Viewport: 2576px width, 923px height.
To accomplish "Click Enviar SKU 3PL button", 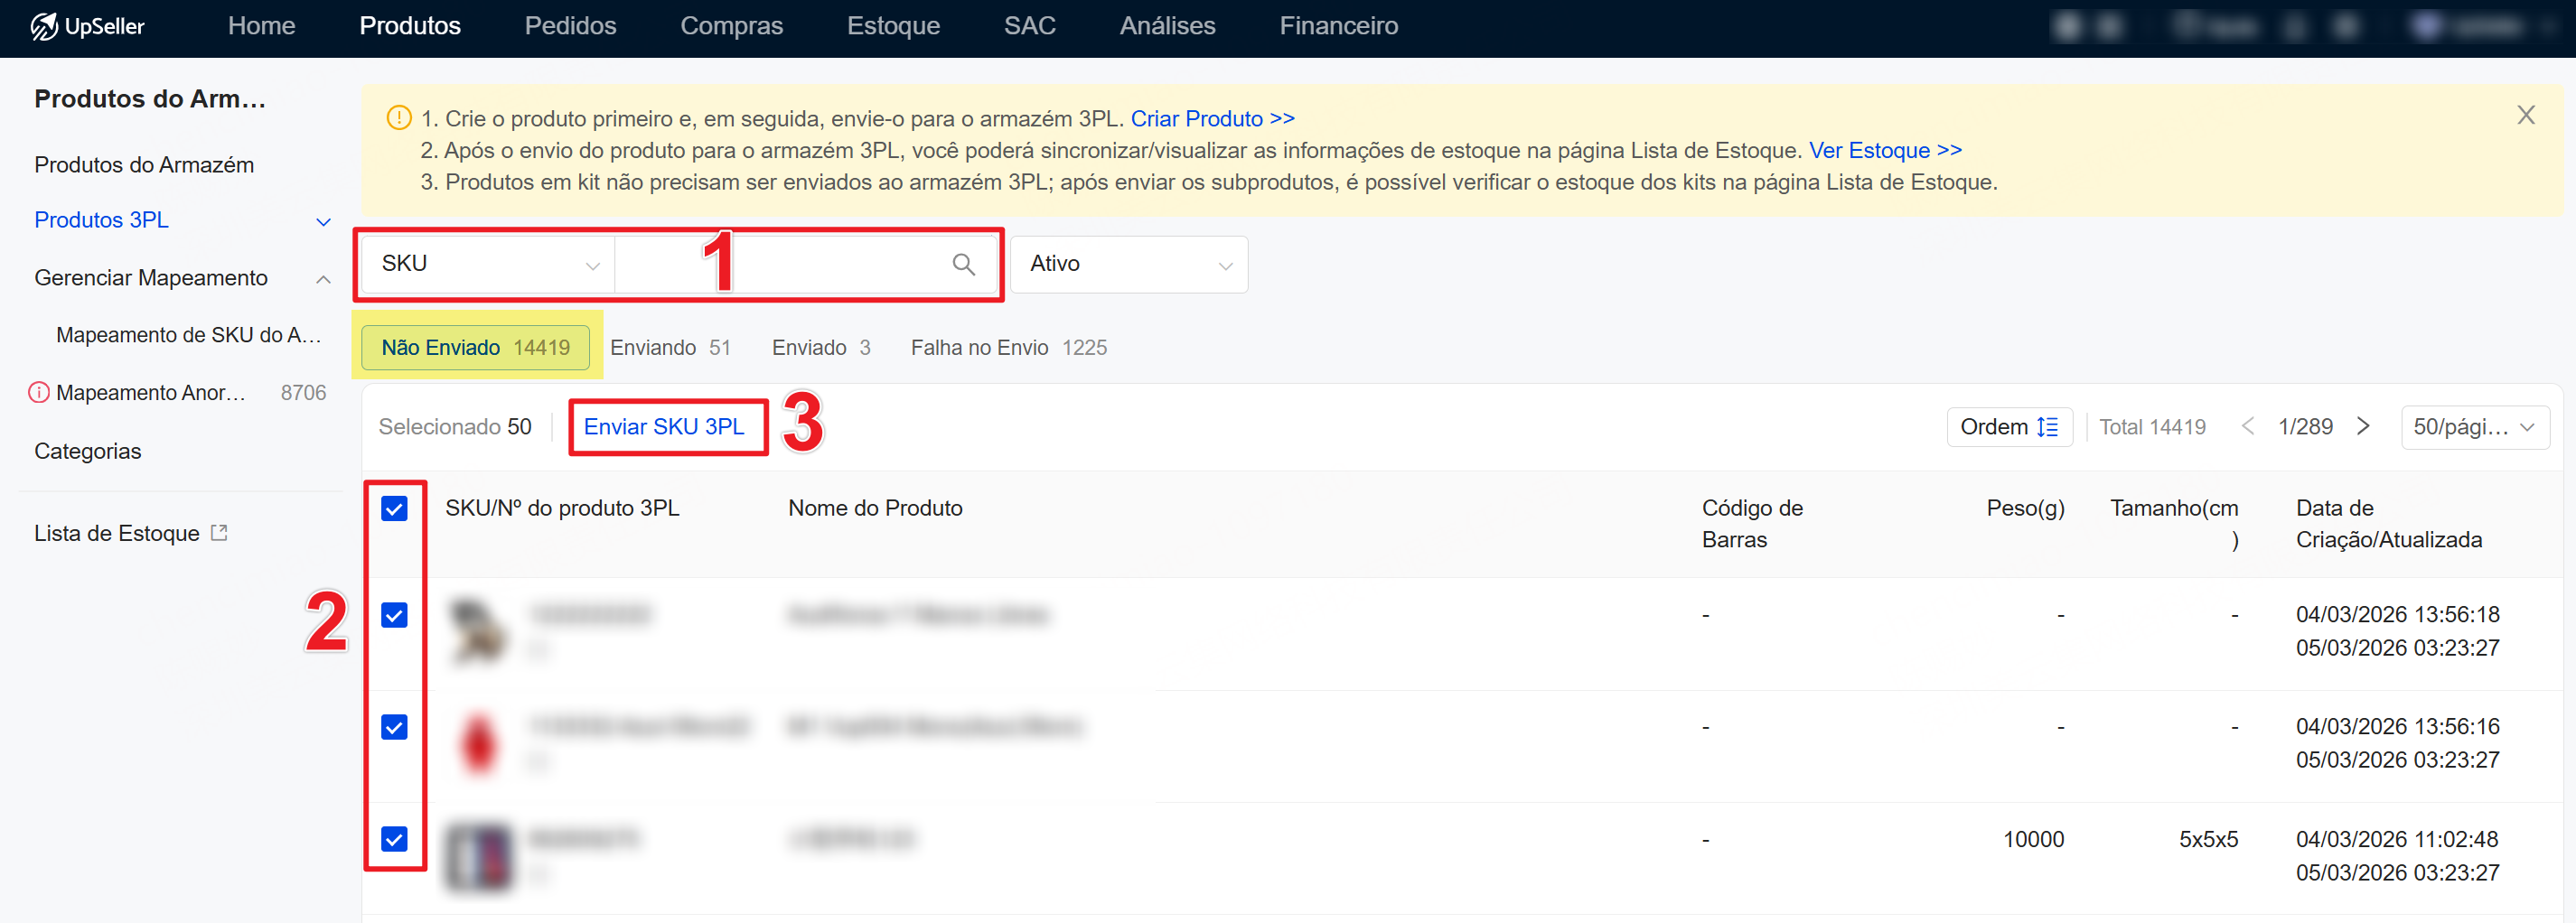I will (x=664, y=427).
